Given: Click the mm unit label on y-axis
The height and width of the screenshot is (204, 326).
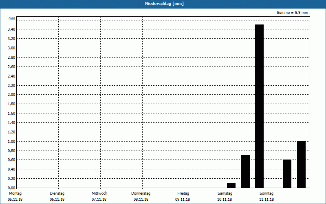Looking at the screenshot, I should point(12,18).
